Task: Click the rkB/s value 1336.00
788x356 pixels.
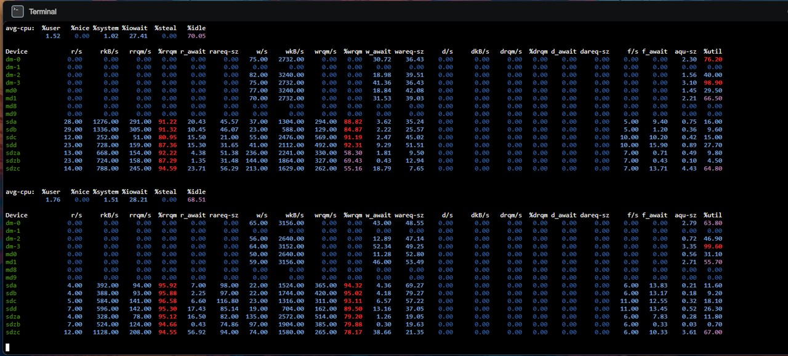Action: point(106,129)
